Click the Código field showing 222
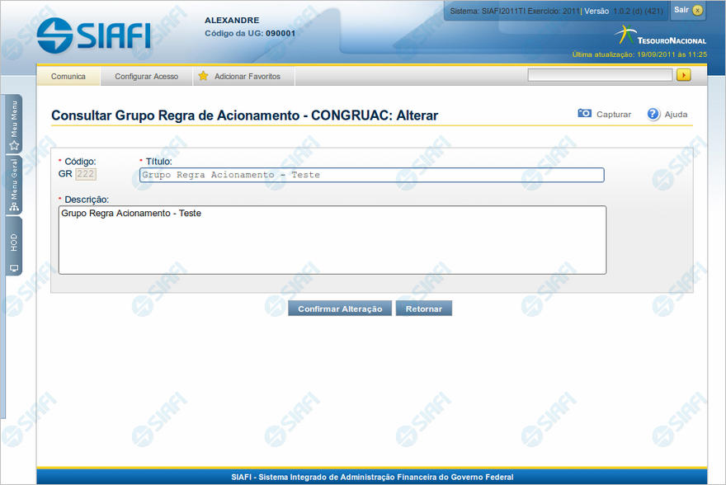This screenshot has height=485, width=726. pyautogui.click(x=86, y=174)
